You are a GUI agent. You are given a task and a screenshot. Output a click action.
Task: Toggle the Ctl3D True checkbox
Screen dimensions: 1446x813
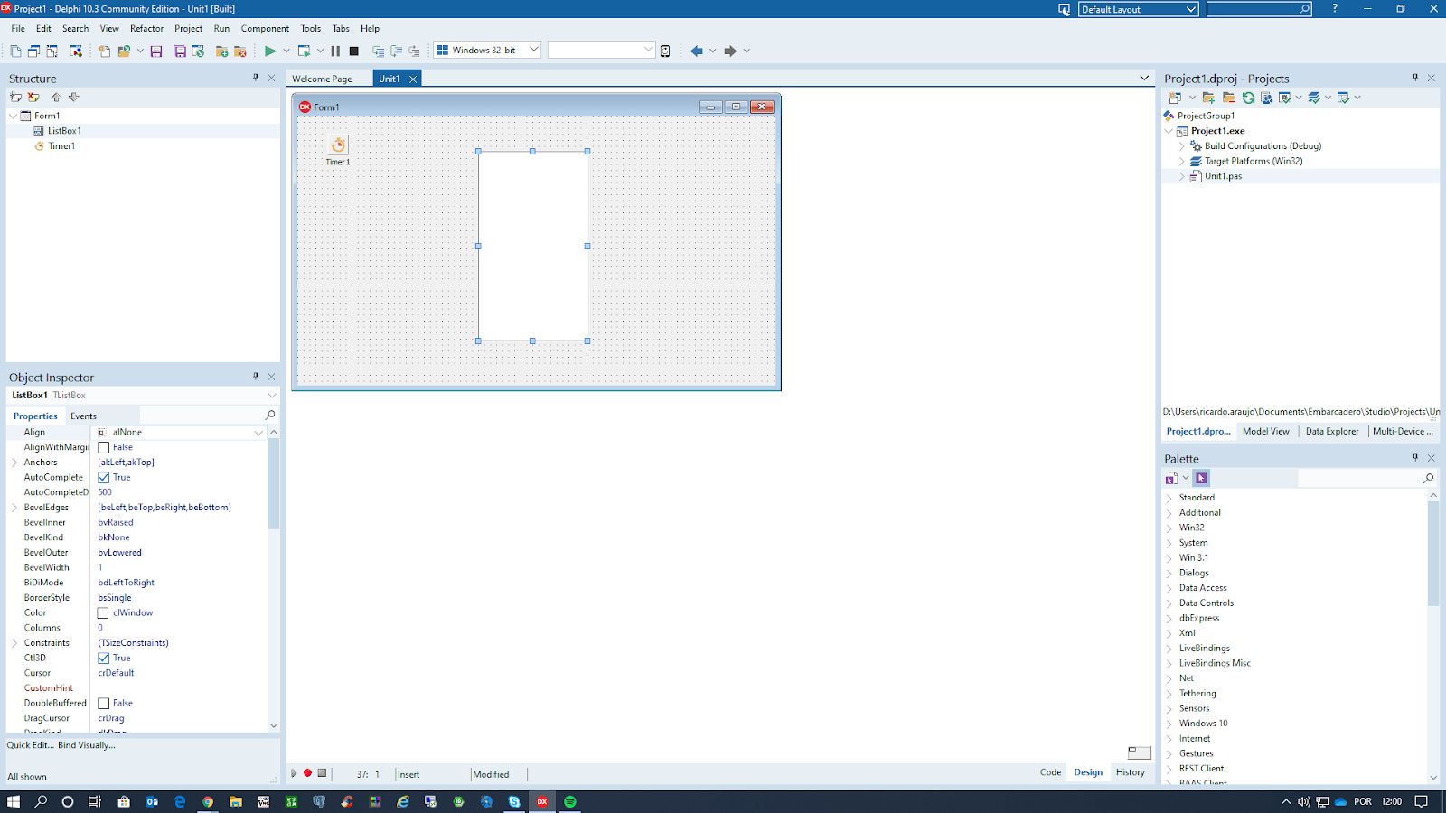coord(103,658)
